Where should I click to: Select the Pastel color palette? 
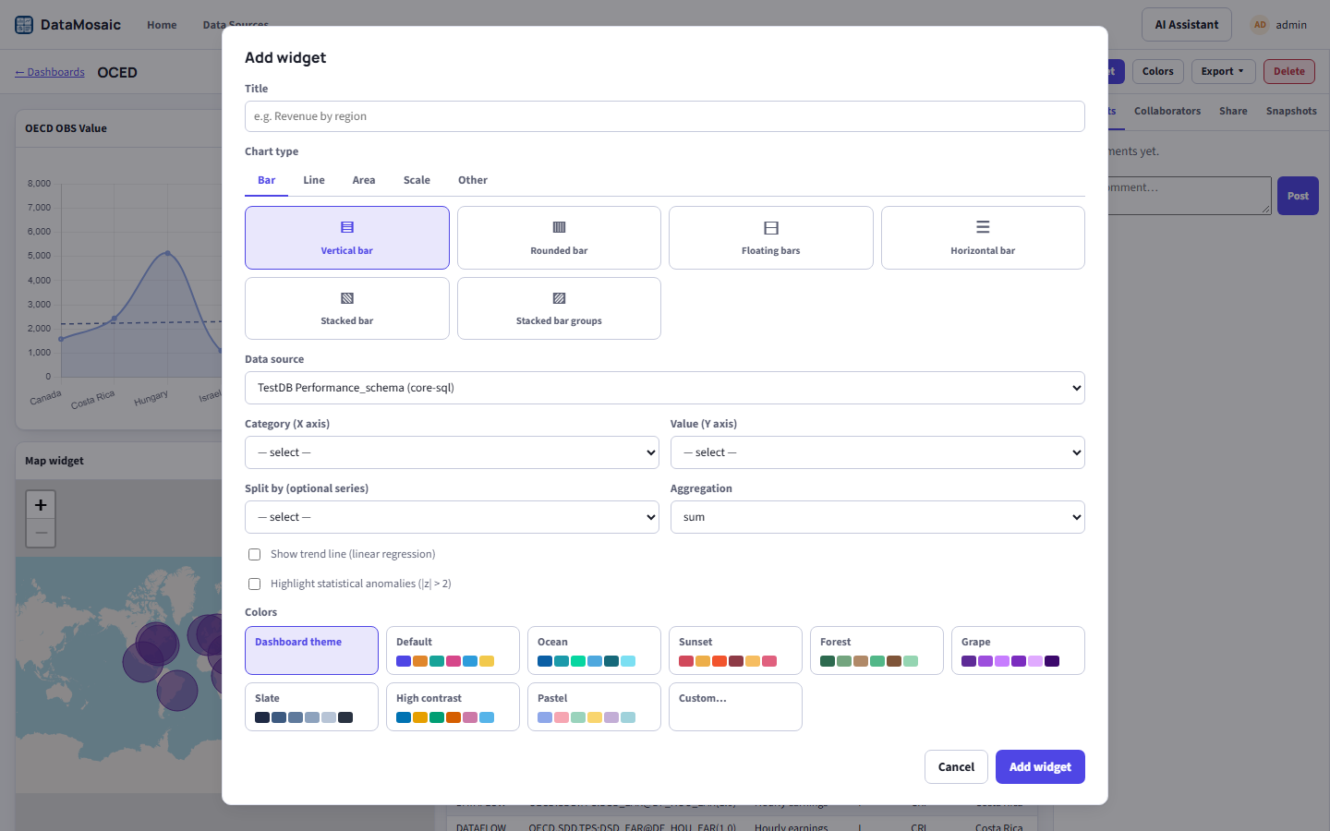(x=594, y=707)
